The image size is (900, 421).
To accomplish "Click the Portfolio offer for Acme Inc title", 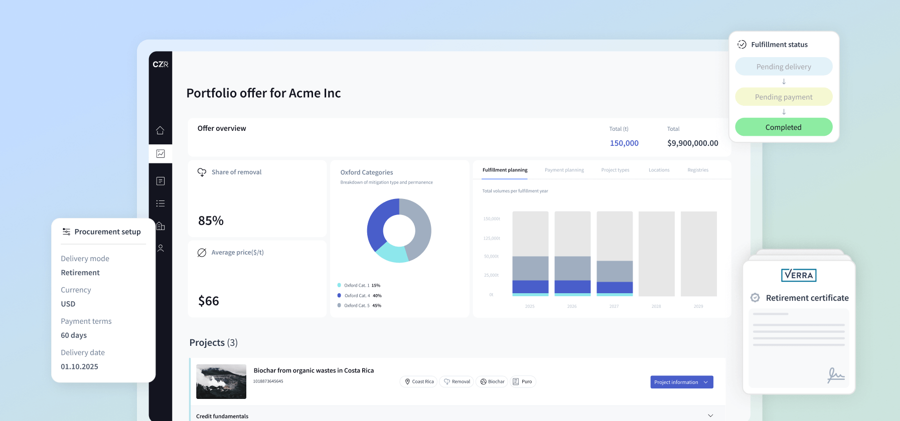I will (263, 93).
